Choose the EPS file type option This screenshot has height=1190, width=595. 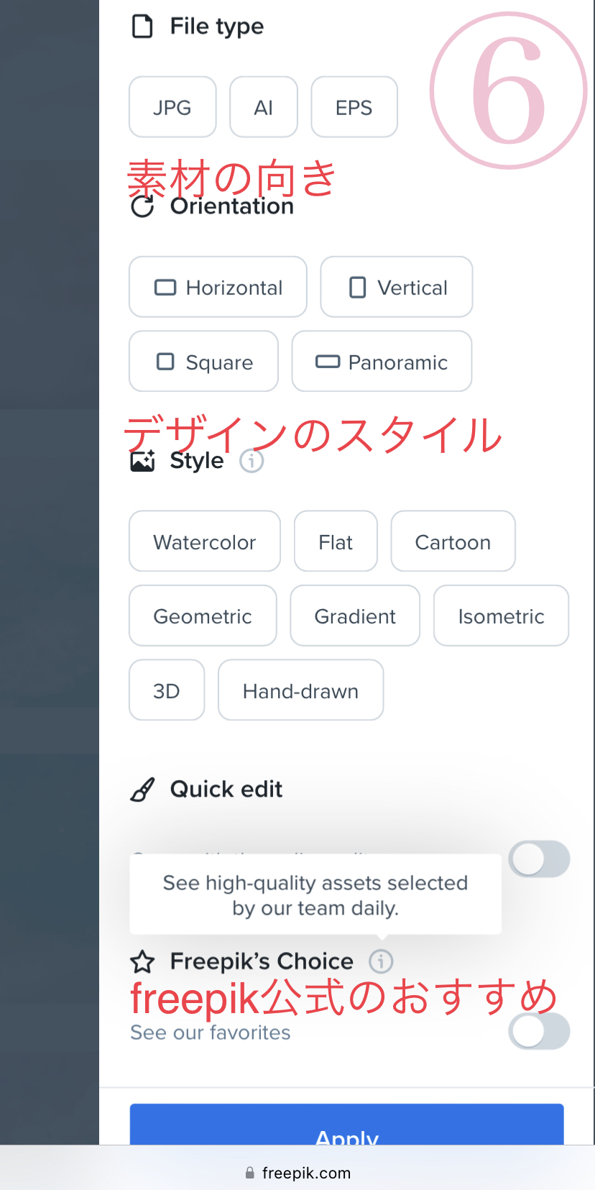(354, 107)
